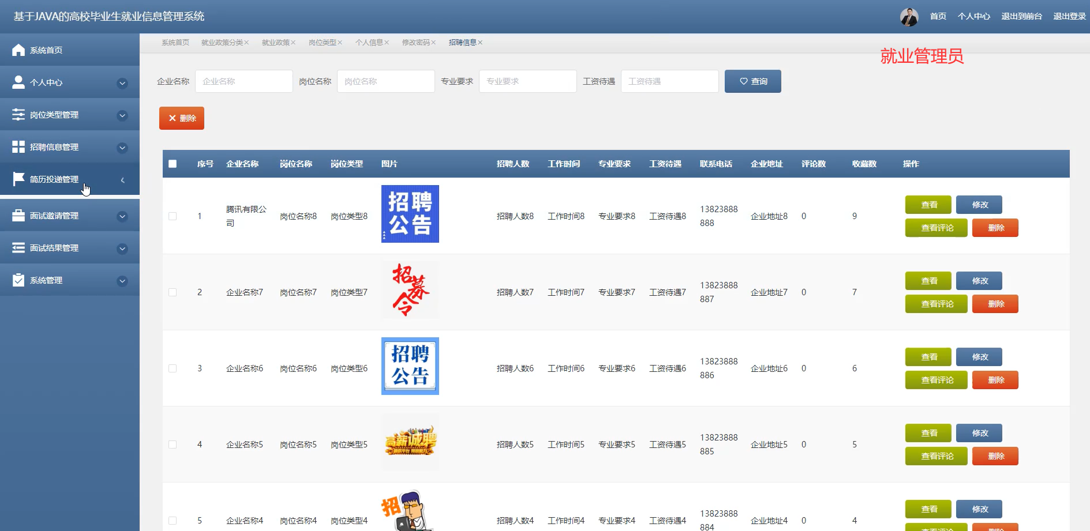The height and width of the screenshot is (531, 1090).
Task: Expand the 招聘信息管理 menu arrow
Action: click(122, 148)
